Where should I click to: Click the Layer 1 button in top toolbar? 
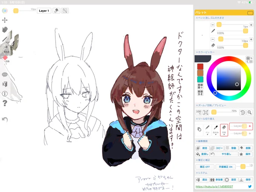(44, 11)
